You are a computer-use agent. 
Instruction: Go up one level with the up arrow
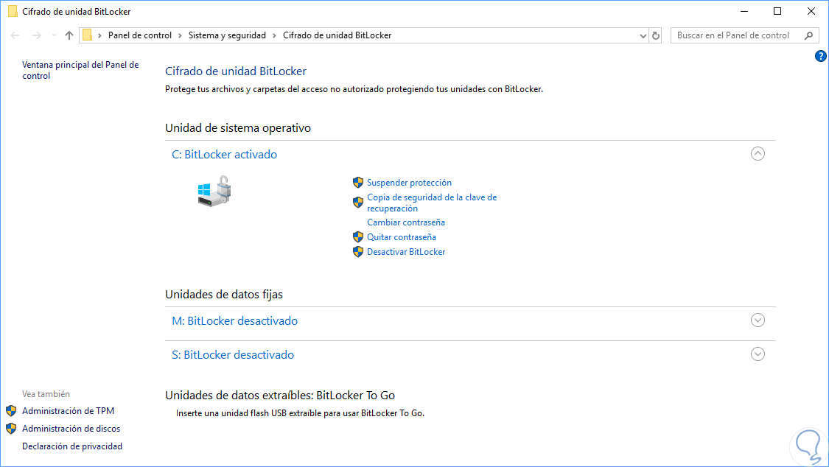pos(69,35)
